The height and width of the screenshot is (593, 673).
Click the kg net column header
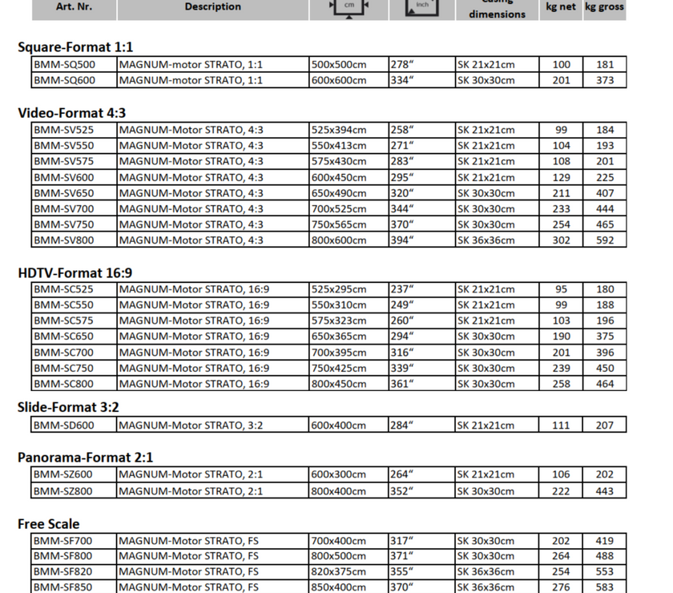tap(561, 6)
